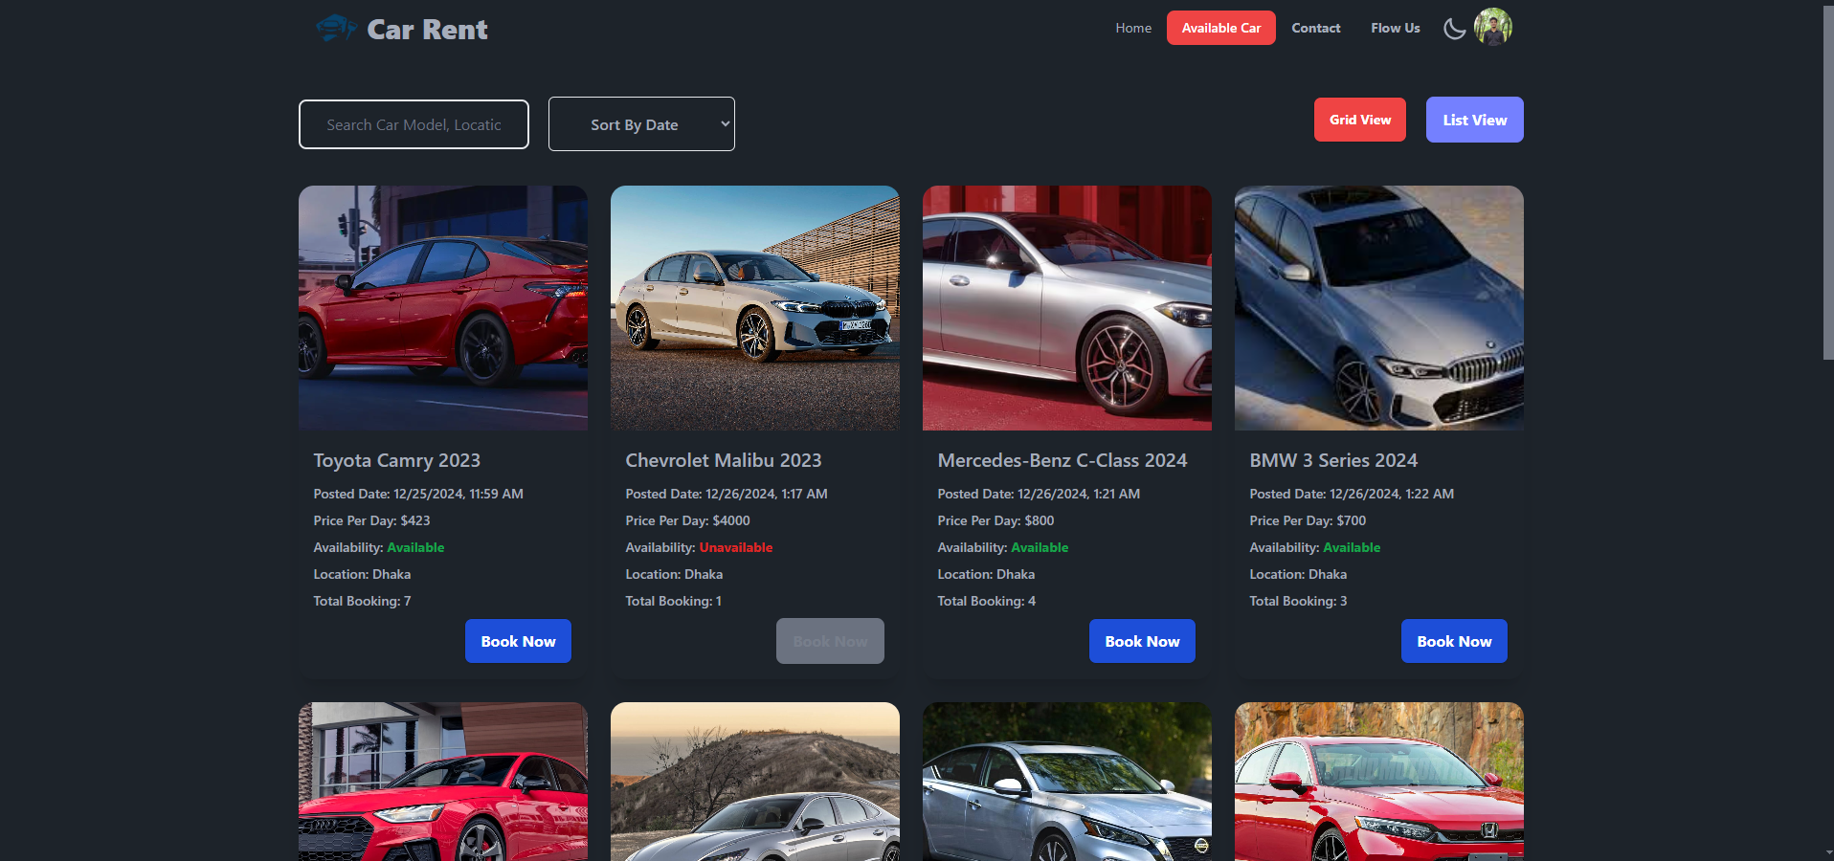This screenshot has width=1834, height=861.
Task: Click the Car Rent logo icon
Action: [x=336, y=29]
